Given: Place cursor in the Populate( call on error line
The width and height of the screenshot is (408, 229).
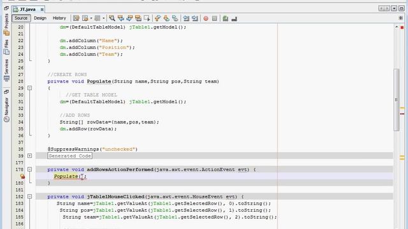Looking at the screenshot, I should pos(70,176).
